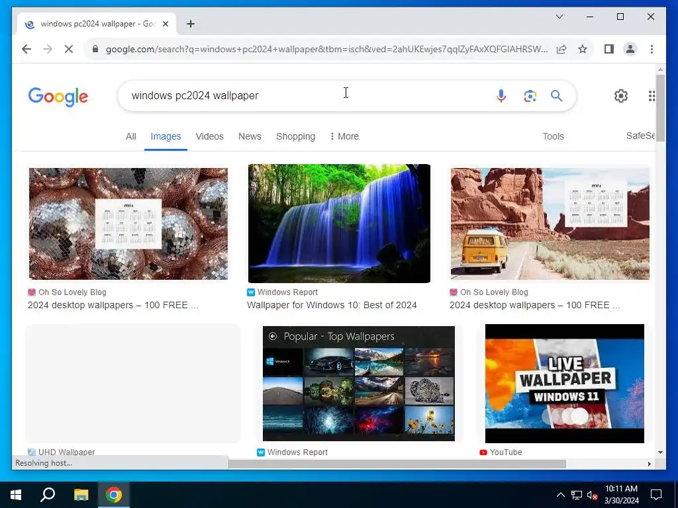Open the yellow van desert wallpaper

550,224
